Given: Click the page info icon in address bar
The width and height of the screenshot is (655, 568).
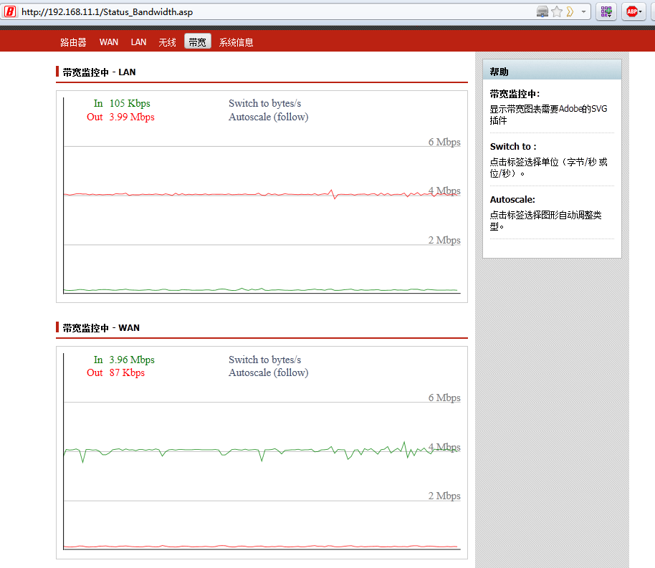Looking at the screenshot, I should tap(542, 11).
